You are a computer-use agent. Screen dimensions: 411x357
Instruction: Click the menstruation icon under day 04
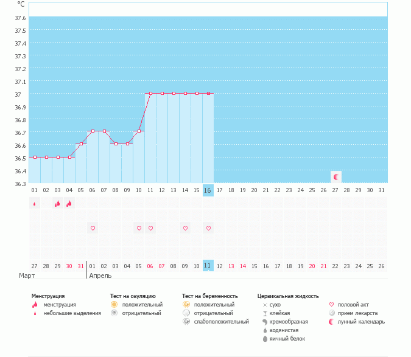pyautogui.click(x=69, y=204)
